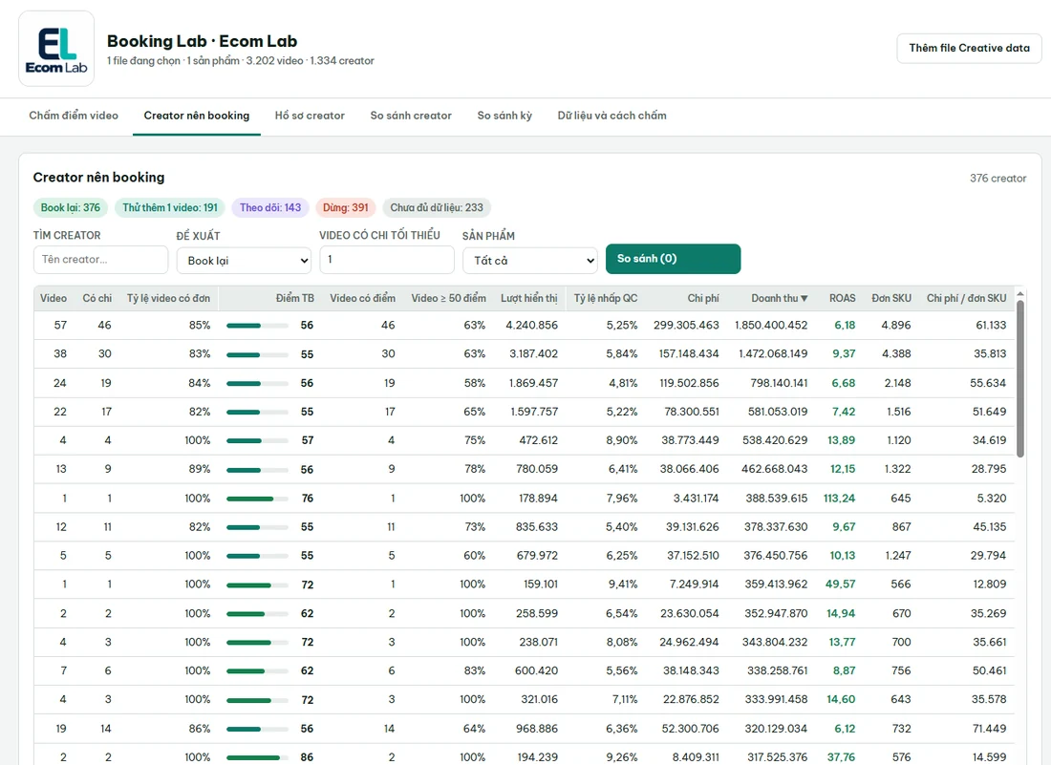Sort by the Video column header
The height and width of the screenshot is (765, 1051).
pyautogui.click(x=54, y=298)
